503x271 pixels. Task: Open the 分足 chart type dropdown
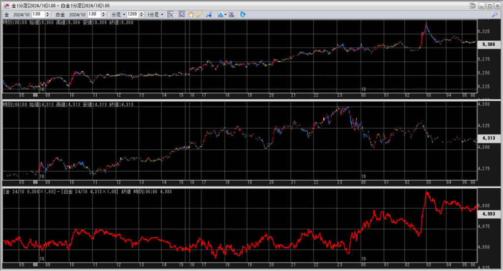coord(118,14)
